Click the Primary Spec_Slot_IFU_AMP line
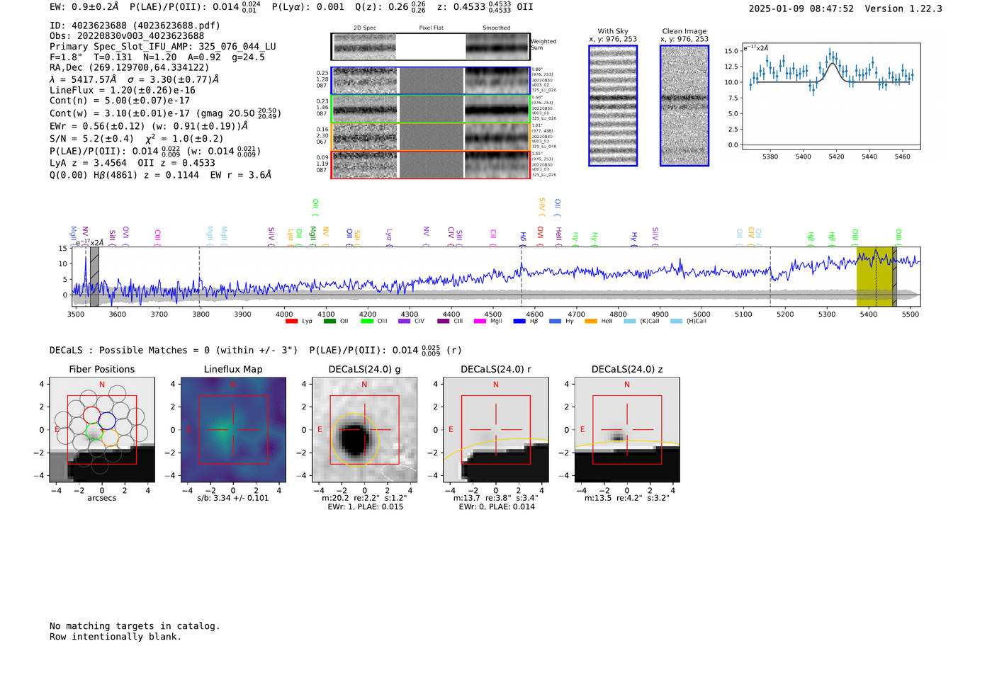This screenshot has width=992, height=675. pyautogui.click(x=163, y=47)
